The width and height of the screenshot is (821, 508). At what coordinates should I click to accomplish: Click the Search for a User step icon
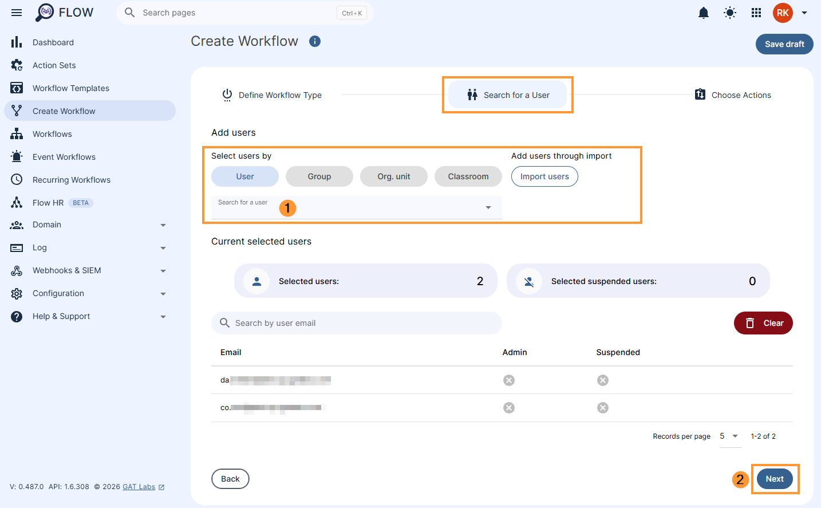point(472,94)
